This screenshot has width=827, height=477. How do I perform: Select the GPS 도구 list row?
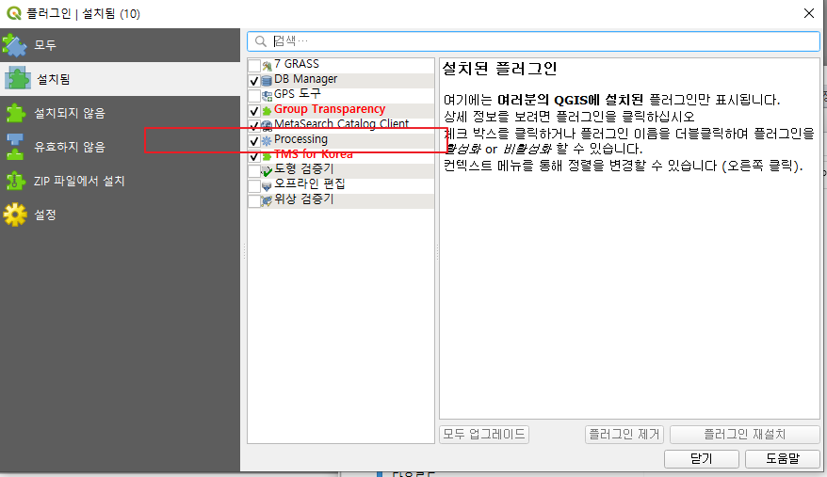[341, 95]
